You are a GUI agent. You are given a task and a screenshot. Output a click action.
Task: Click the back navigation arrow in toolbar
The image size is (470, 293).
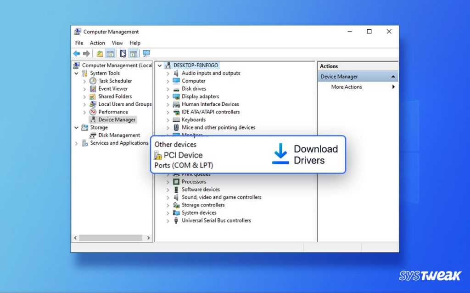pos(77,54)
